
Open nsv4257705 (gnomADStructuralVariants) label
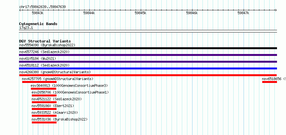pyautogui.click(x=58, y=79)
